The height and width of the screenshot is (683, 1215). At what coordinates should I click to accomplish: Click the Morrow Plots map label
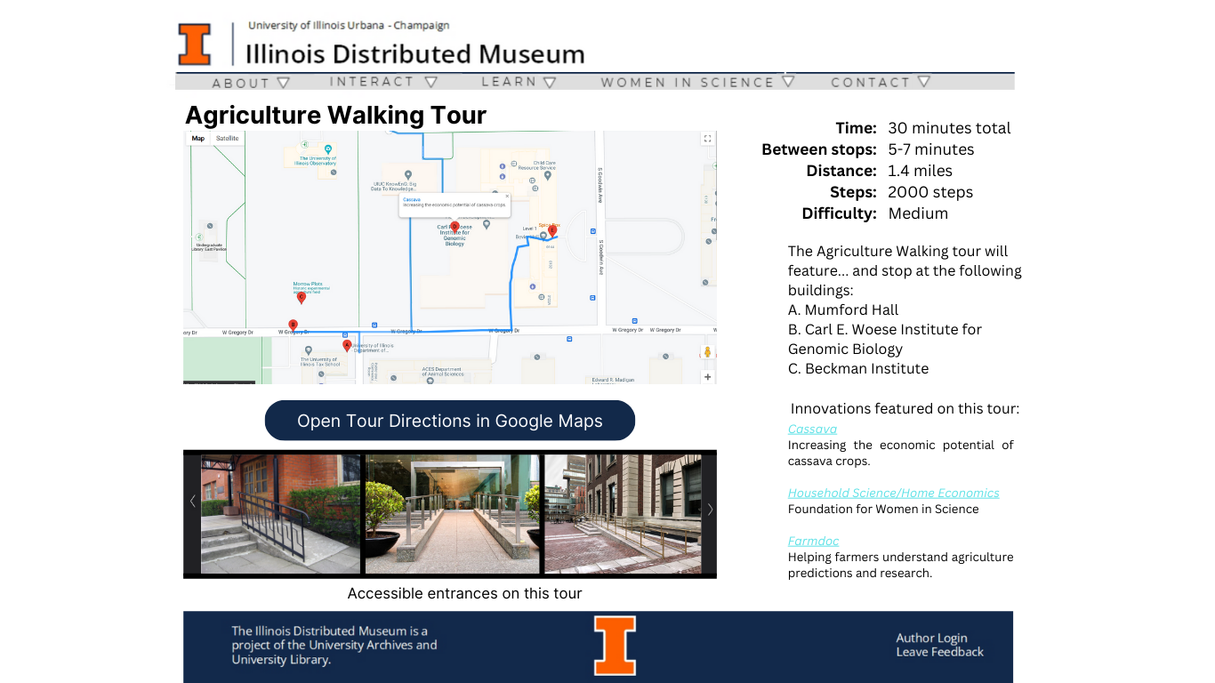tap(308, 285)
